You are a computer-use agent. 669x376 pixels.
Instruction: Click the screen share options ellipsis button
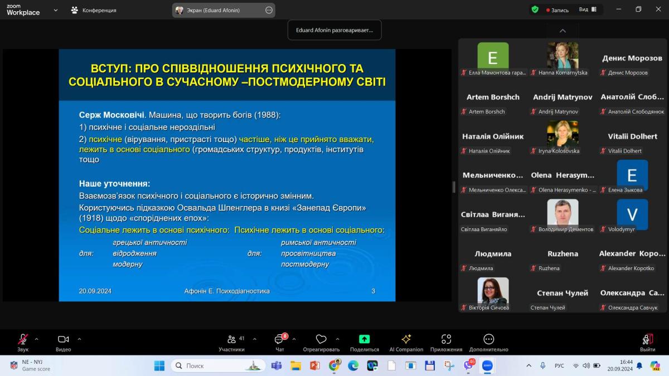269,10
